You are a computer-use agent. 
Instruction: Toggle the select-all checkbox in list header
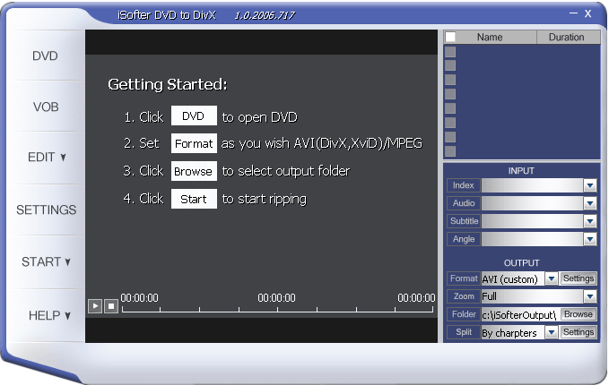(450, 37)
